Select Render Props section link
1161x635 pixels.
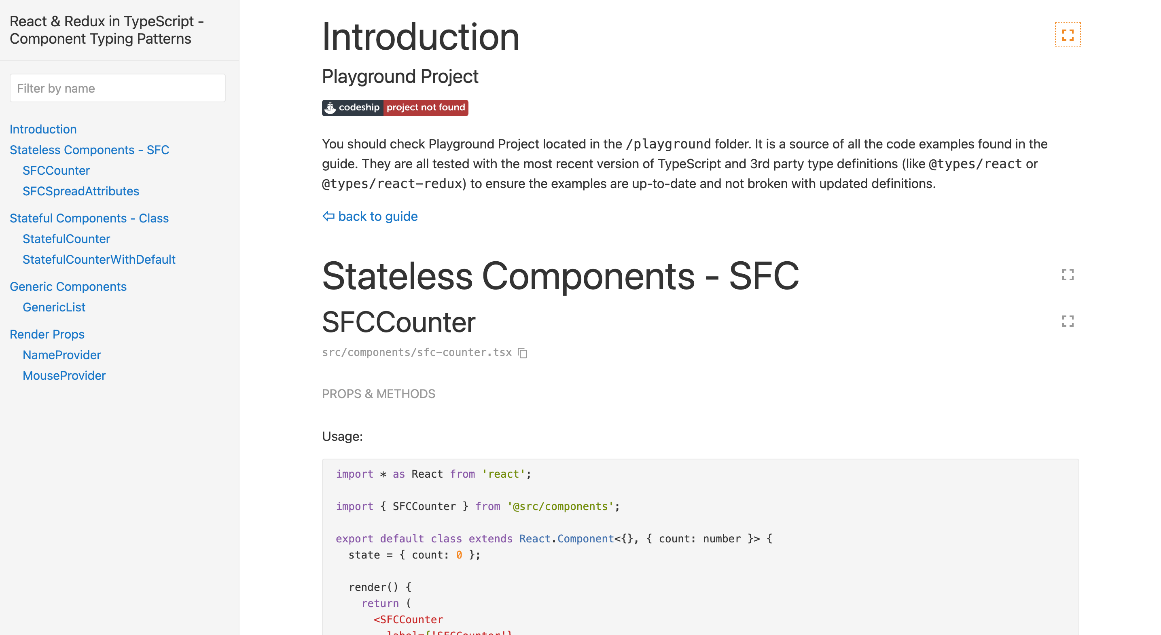tap(47, 334)
